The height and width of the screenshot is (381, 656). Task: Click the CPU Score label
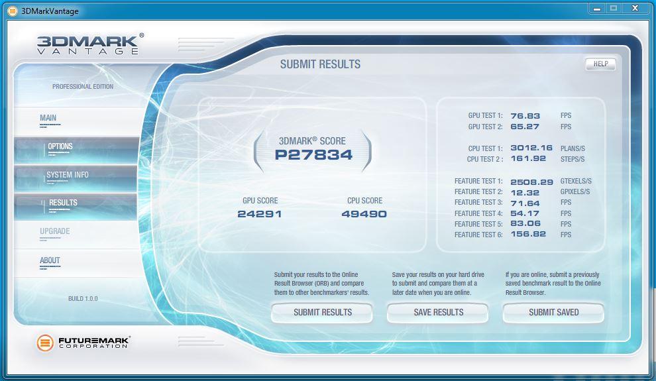tap(365, 201)
